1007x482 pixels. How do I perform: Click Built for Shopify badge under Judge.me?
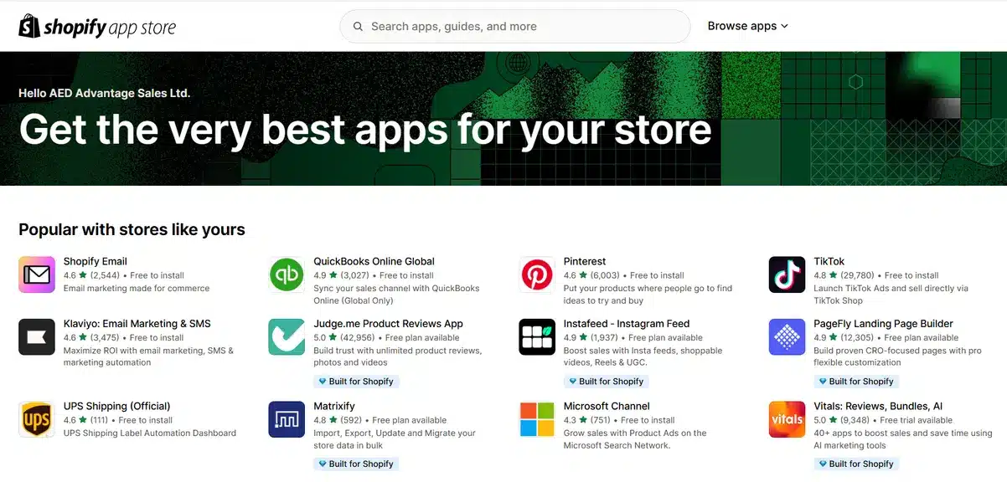click(x=355, y=382)
